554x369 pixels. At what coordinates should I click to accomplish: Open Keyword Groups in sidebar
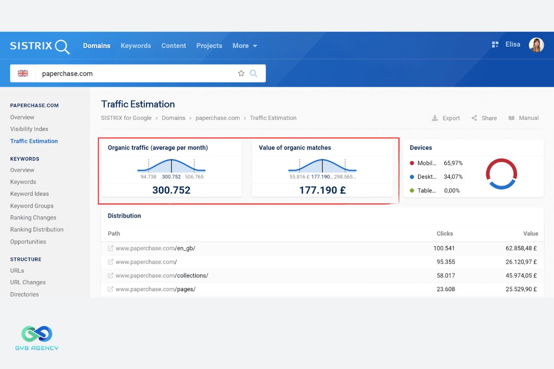pos(32,206)
